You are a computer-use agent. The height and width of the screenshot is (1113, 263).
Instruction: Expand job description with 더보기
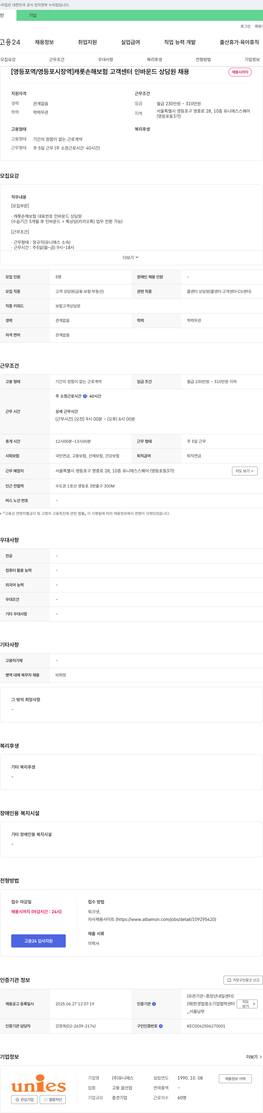(x=131, y=258)
